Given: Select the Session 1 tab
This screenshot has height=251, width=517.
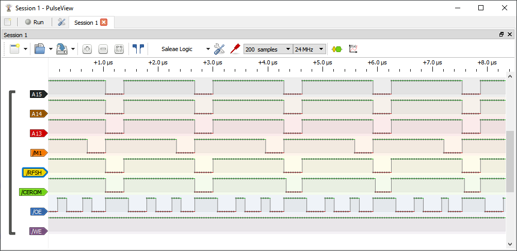Looking at the screenshot, I should [86, 23].
